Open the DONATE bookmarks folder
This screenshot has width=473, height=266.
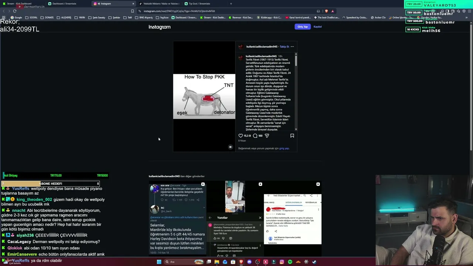[47, 17]
